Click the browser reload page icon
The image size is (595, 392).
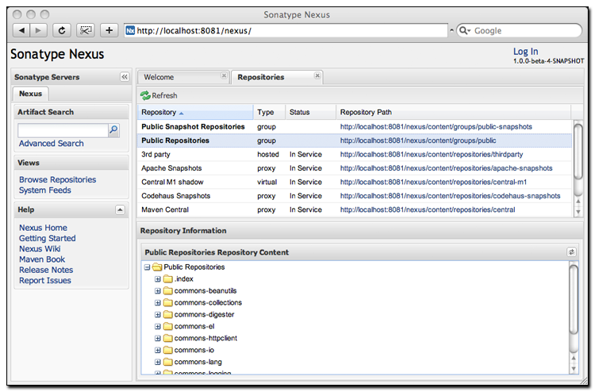point(60,30)
